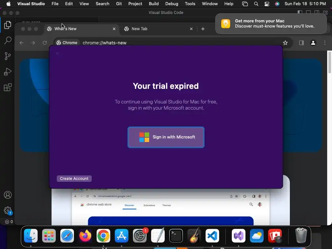Open the Tools menu
Image resolution: width=332 pixels, height=249 pixels.
tap(190, 4)
